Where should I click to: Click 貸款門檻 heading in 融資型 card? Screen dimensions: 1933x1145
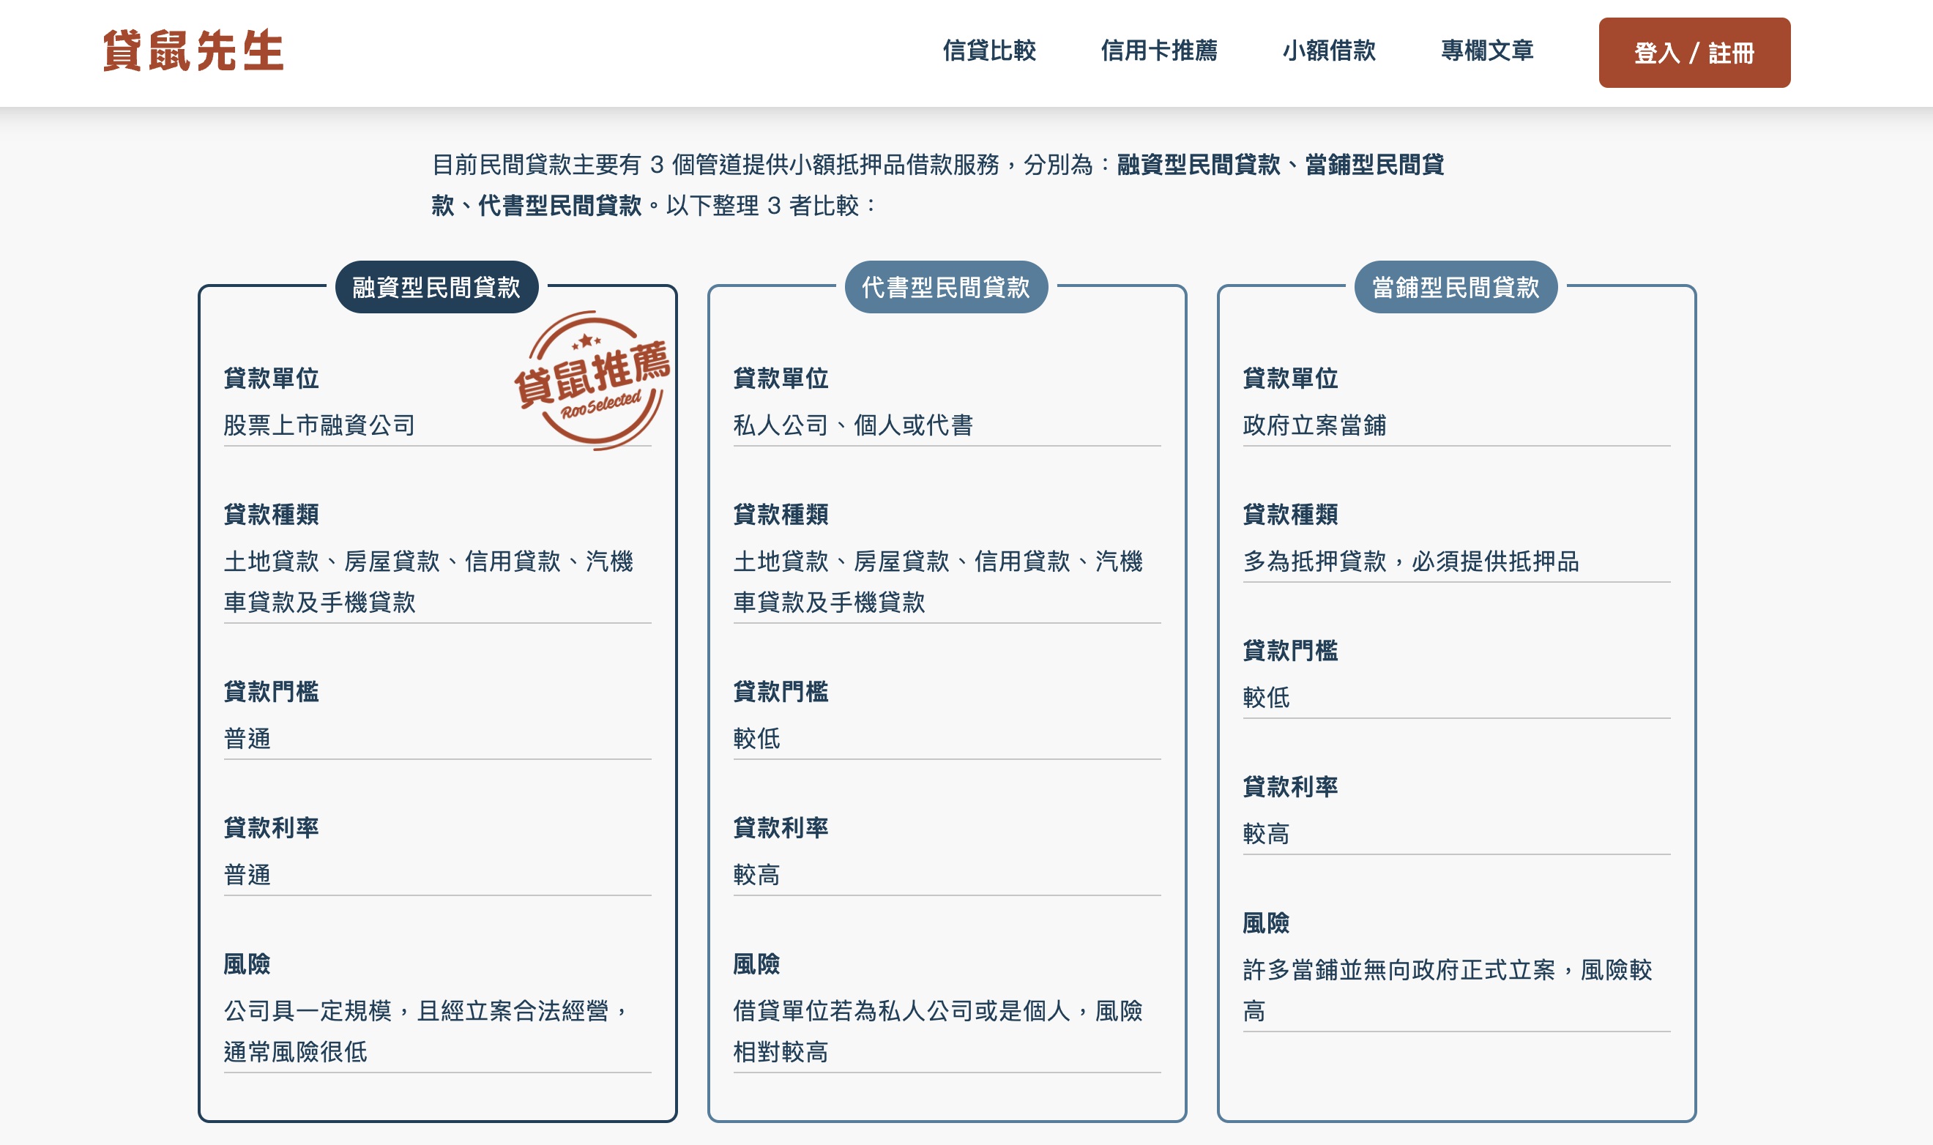pyautogui.click(x=272, y=691)
